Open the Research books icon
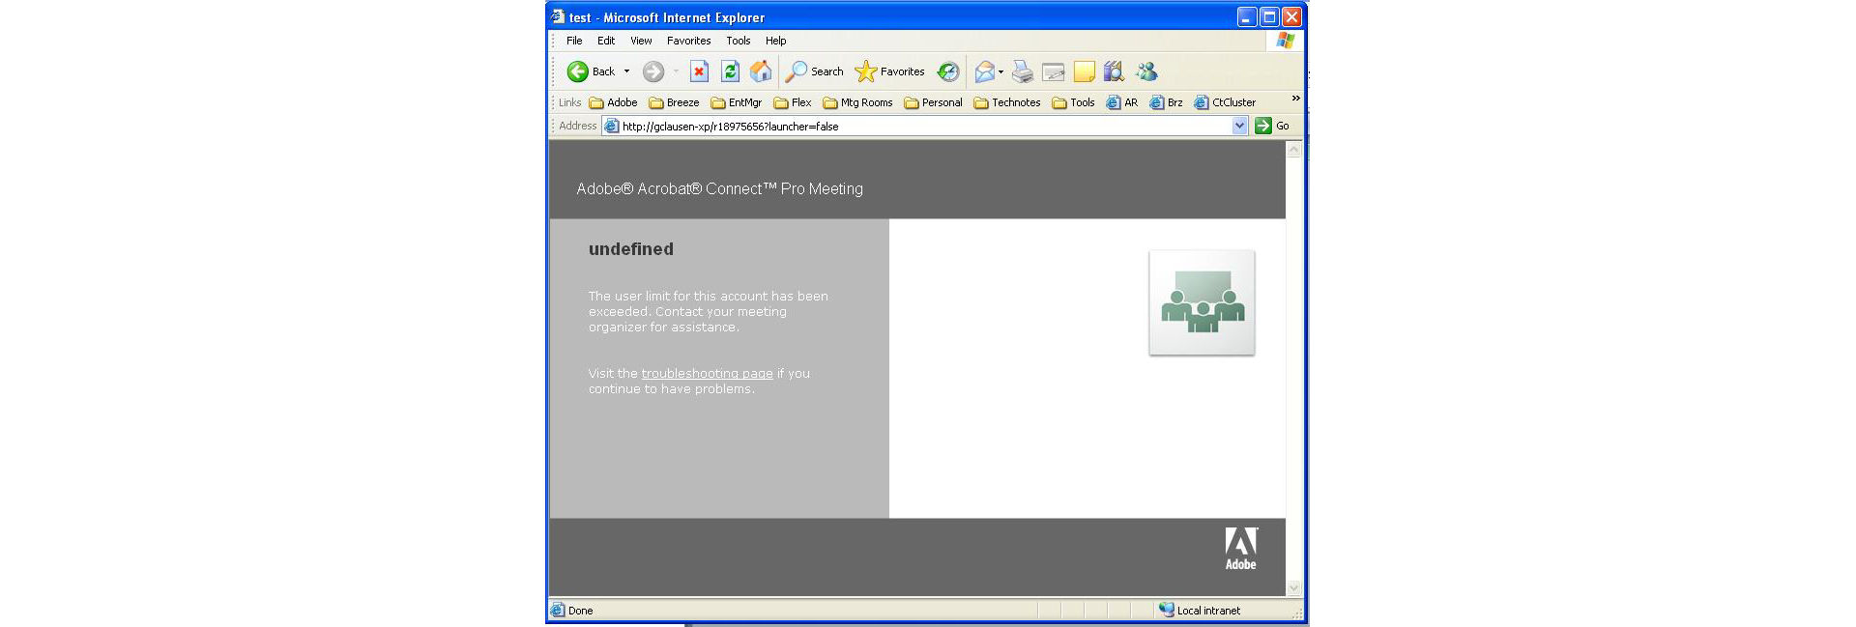This screenshot has height=627, width=1856. pyautogui.click(x=1115, y=71)
